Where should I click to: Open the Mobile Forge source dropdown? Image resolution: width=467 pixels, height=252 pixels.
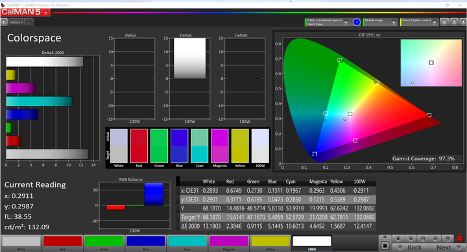click(x=394, y=22)
